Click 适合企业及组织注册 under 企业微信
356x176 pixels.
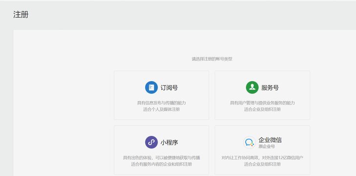point(263,164)
